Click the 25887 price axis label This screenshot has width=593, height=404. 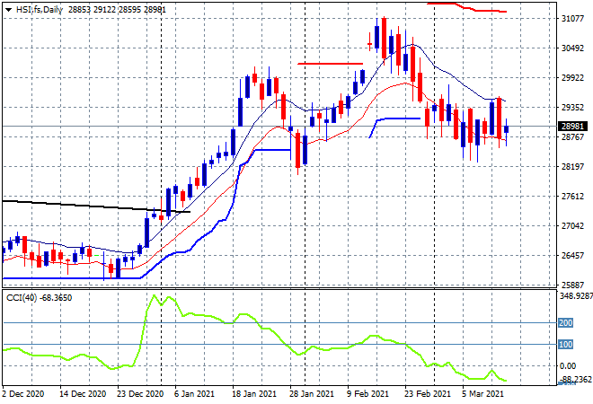click(571, 285)
